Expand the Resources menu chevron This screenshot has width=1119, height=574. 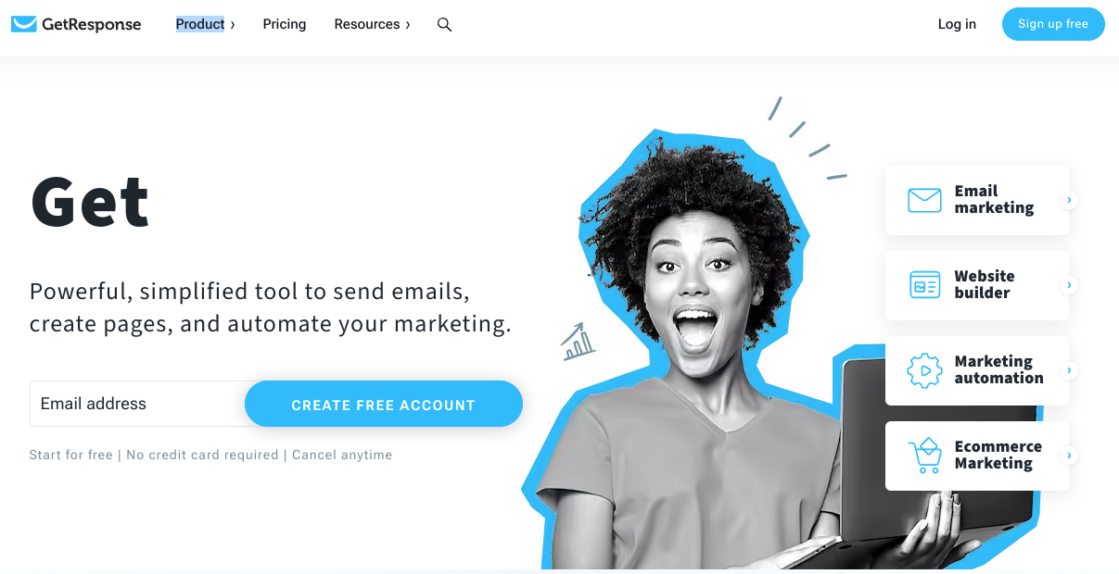(x=408, y=25)
